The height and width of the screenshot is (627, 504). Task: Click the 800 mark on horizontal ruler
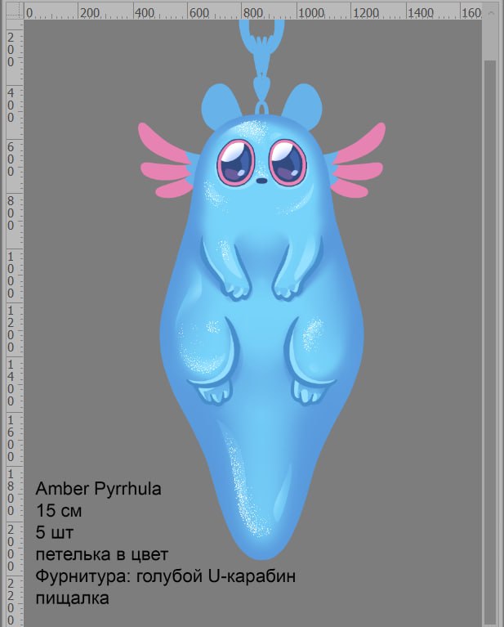pyautogui.click(x=252, y=13)
